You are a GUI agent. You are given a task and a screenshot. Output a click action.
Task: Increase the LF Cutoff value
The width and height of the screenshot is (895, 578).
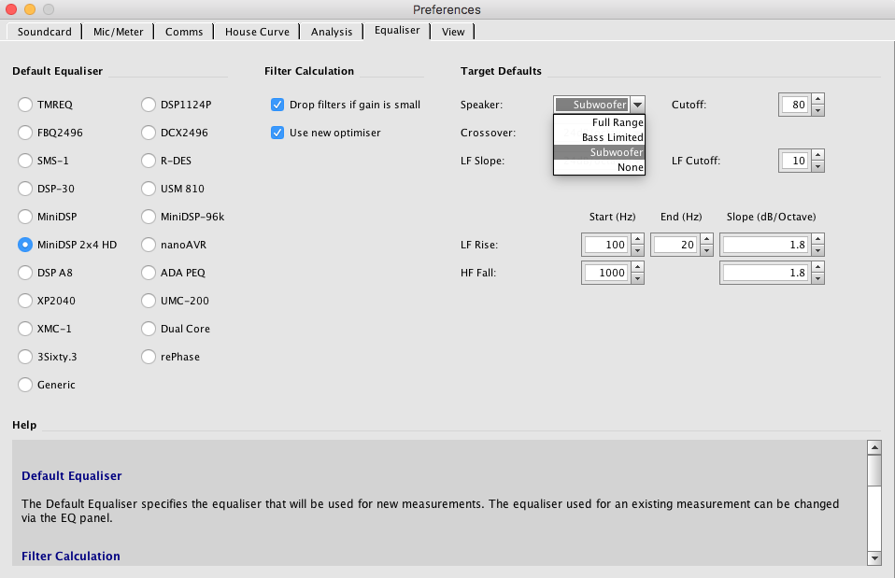tap(818, 155)
